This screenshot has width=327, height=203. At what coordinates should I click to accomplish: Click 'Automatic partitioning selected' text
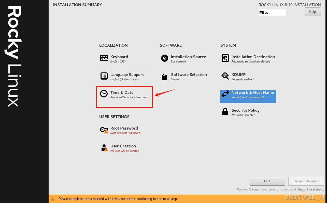[251, 61]
